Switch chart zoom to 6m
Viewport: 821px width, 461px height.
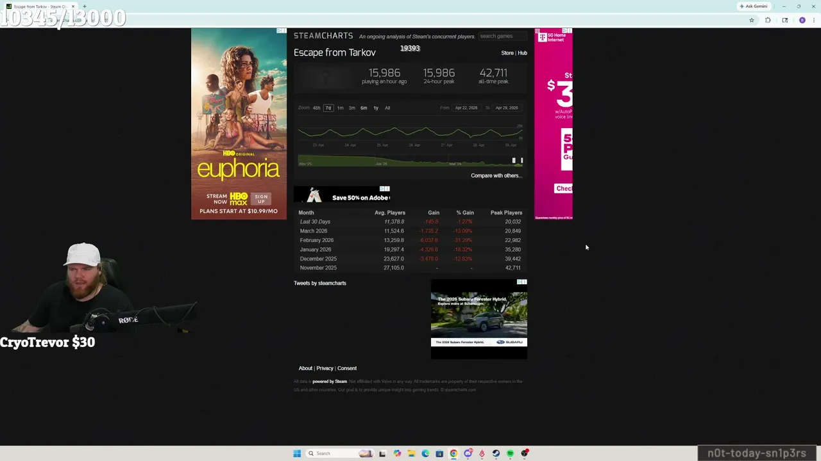point(364,108)
